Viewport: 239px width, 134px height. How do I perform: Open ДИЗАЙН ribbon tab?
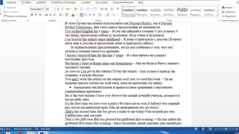[41, 3]
